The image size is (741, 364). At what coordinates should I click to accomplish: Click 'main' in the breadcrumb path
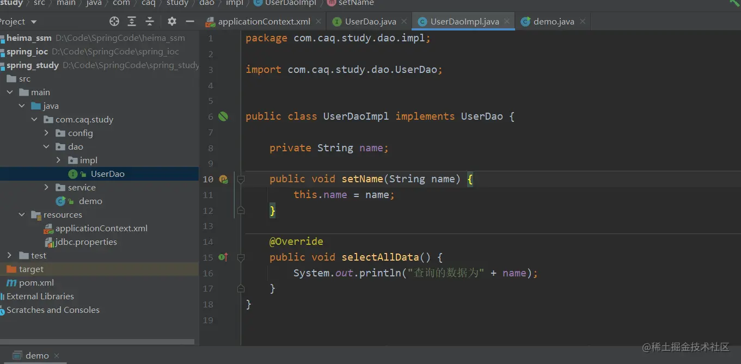tap(66, 3)
